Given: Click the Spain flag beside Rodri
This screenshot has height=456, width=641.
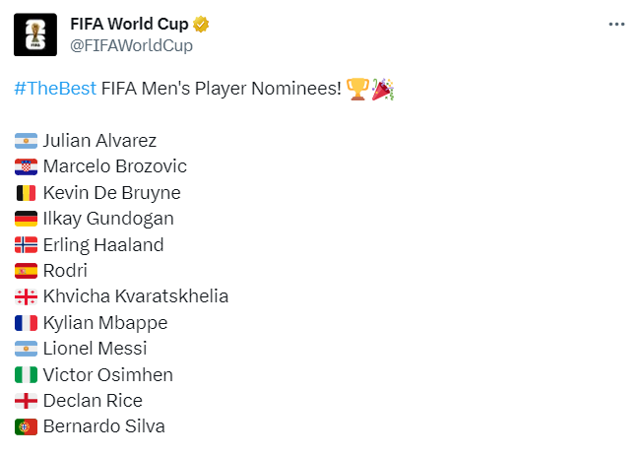Looking at the screenshot, I should 27,271.
